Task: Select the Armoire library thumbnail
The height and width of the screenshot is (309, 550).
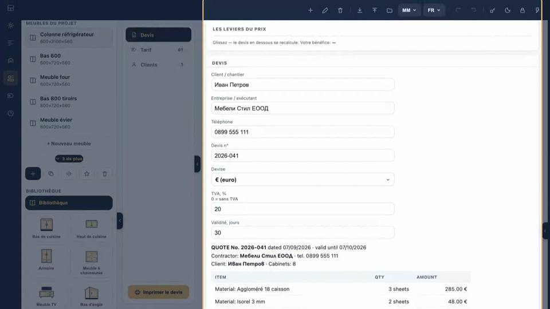Action: coord(46,259)
